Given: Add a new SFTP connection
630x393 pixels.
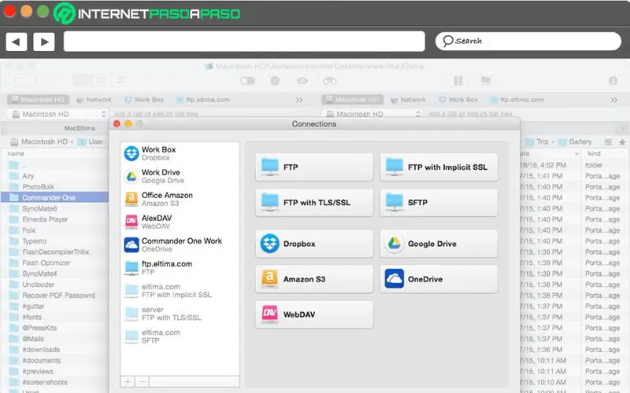Looking at the screenshot, I should 439,202.
